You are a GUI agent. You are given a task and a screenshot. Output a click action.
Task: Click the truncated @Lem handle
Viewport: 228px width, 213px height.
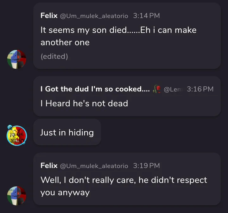point(172,89)
